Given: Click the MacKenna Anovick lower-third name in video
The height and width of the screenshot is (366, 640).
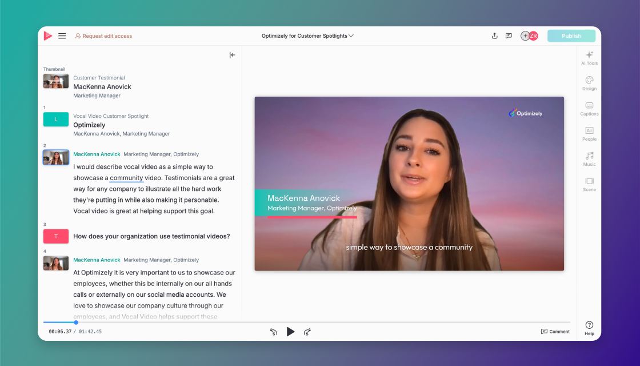Looking at the screenshot, I should (303, 198).
